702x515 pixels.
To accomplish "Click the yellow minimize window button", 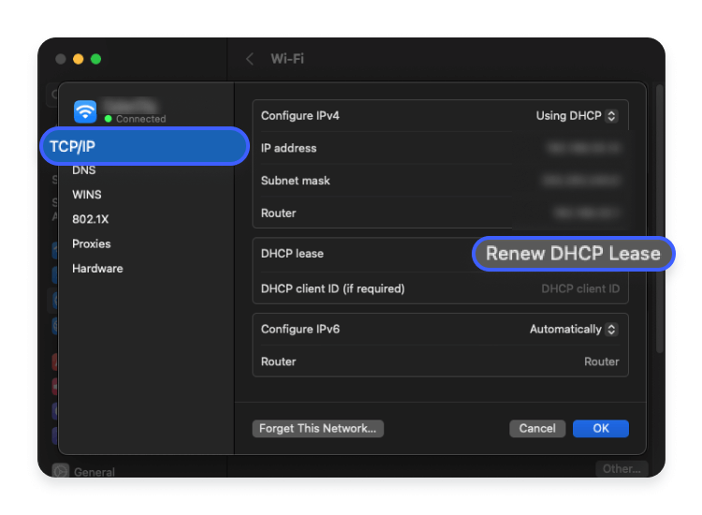I will (79, 59).
